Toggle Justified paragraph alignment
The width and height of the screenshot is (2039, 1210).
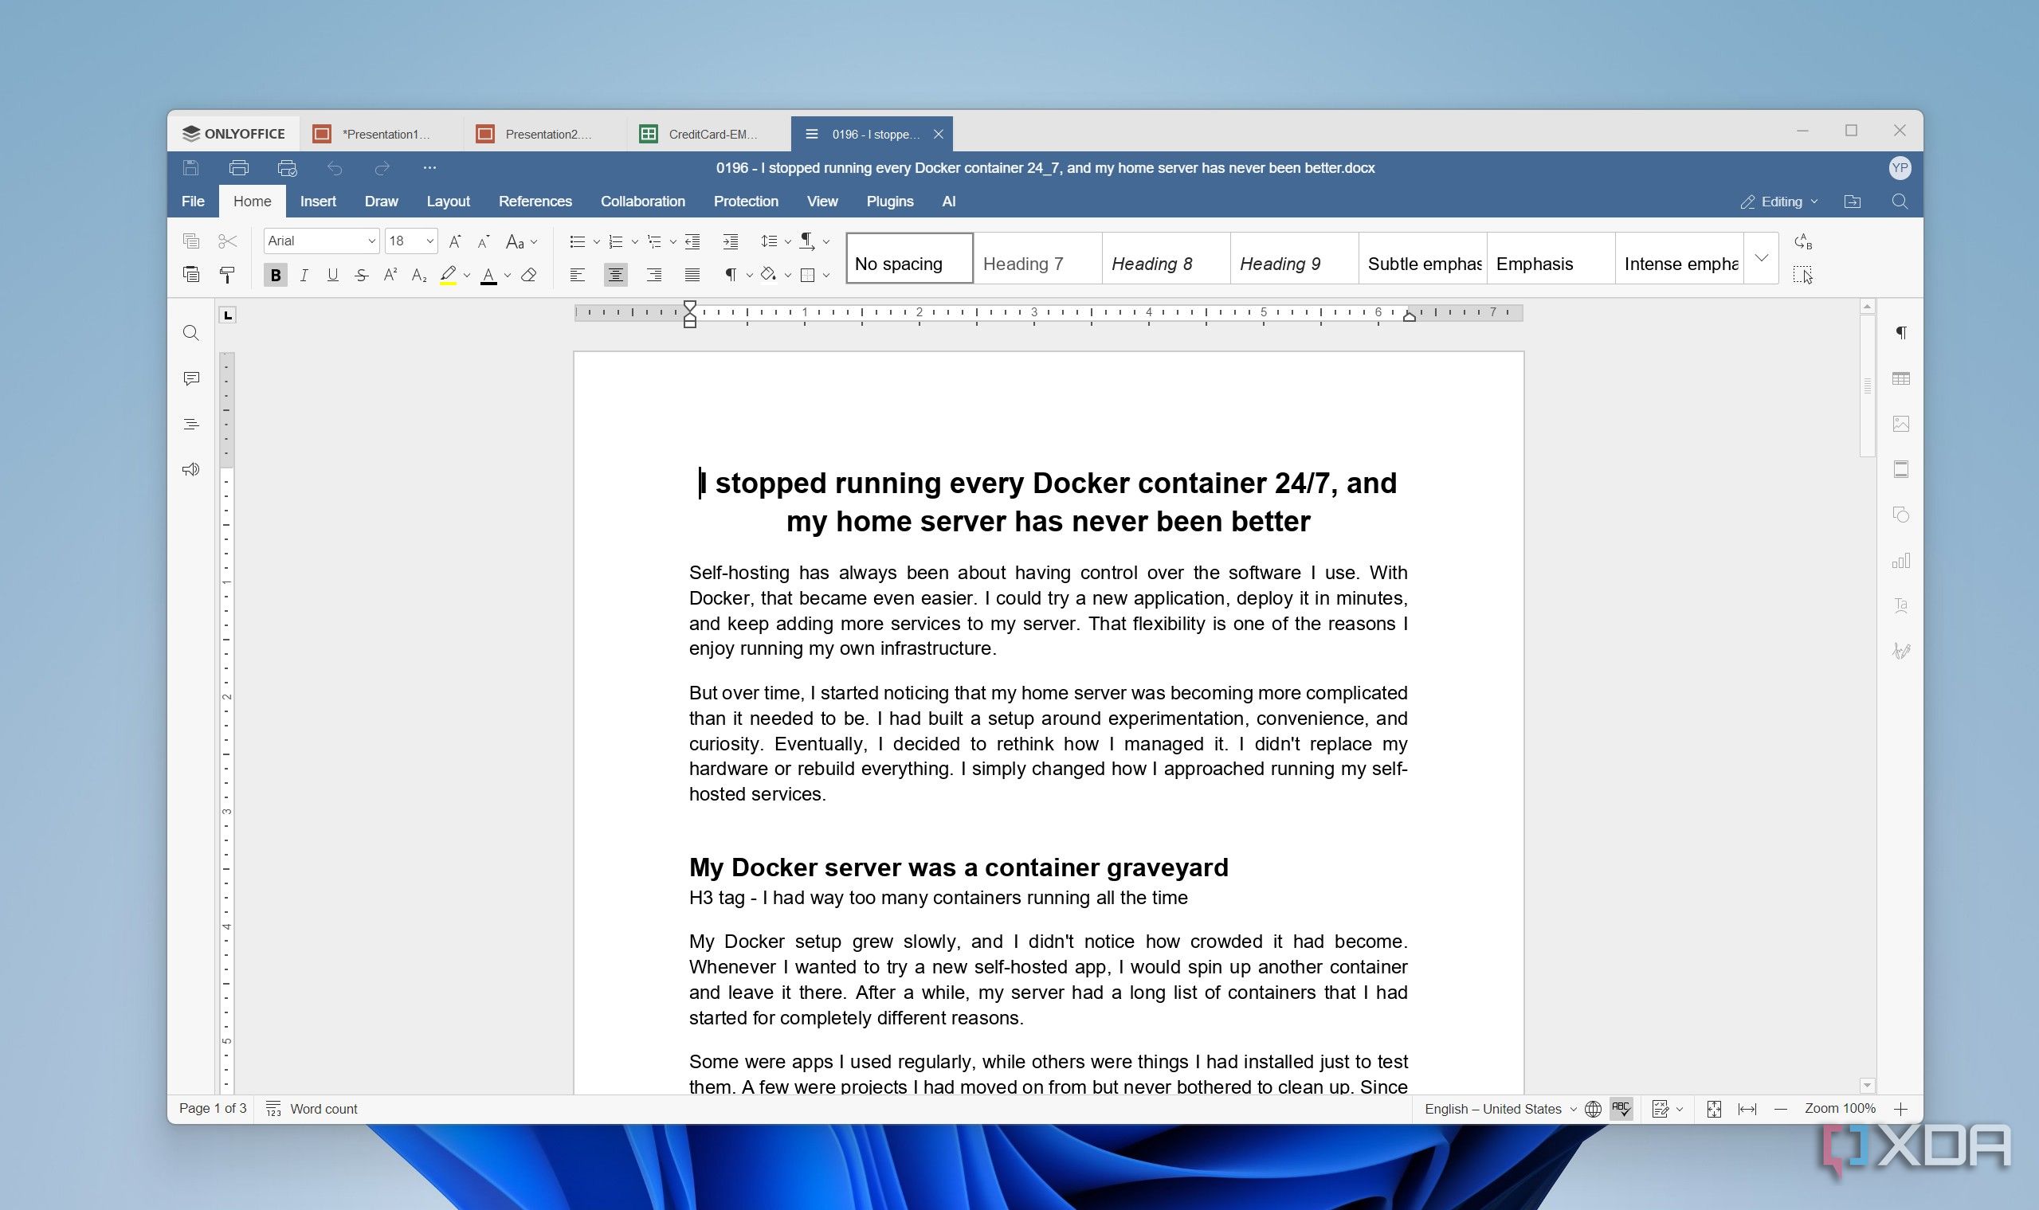click(692, 275)
